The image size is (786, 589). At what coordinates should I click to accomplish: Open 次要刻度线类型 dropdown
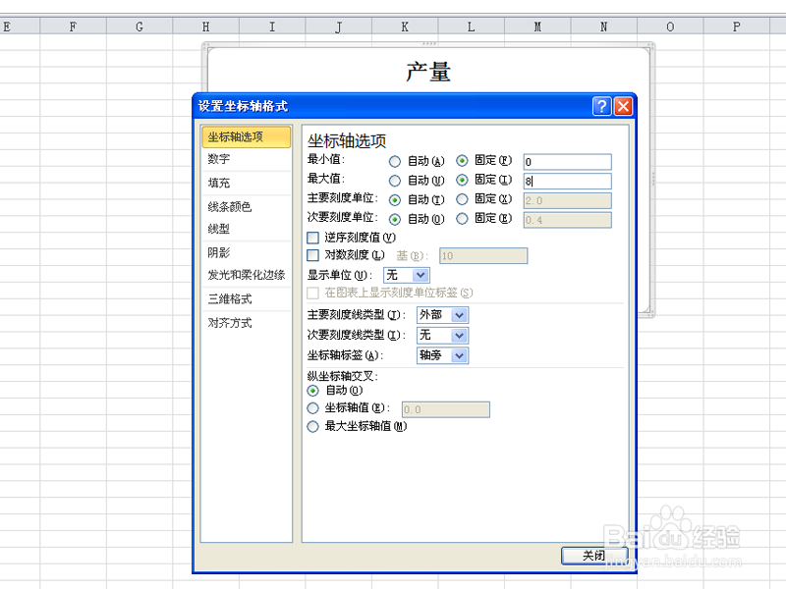[443, 335]
